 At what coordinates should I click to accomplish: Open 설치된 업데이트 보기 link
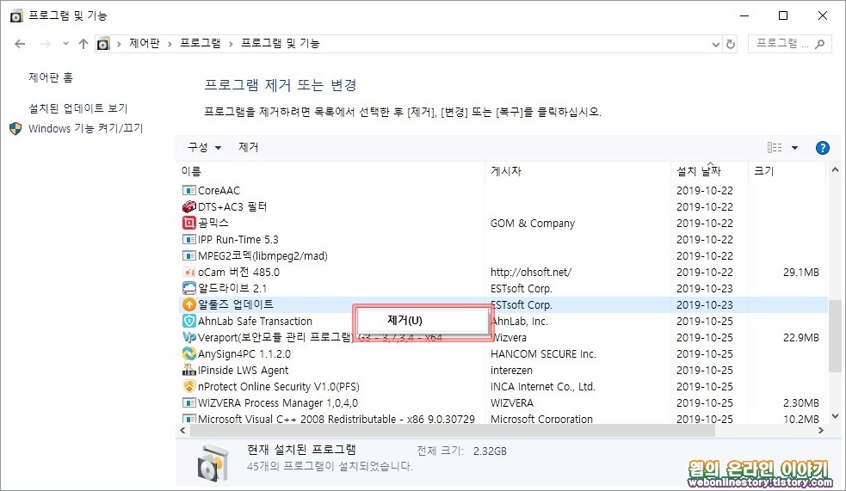78,108
